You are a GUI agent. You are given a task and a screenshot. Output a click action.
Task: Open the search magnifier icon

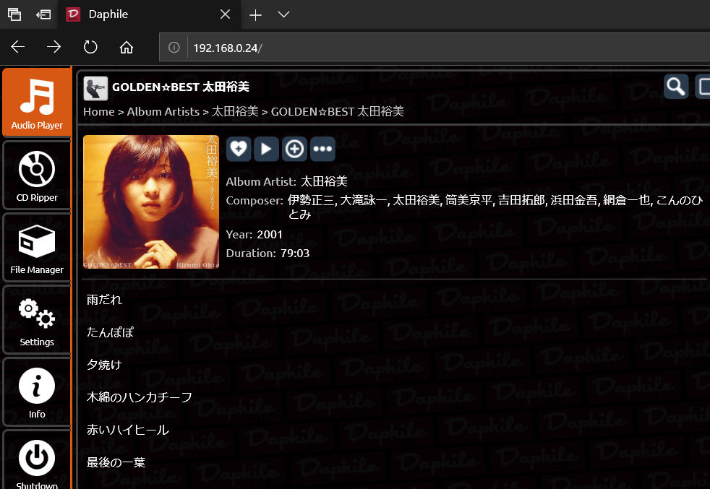[x=676, y=87]
